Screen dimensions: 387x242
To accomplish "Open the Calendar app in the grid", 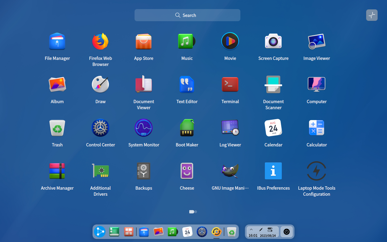I will point(273,128).
